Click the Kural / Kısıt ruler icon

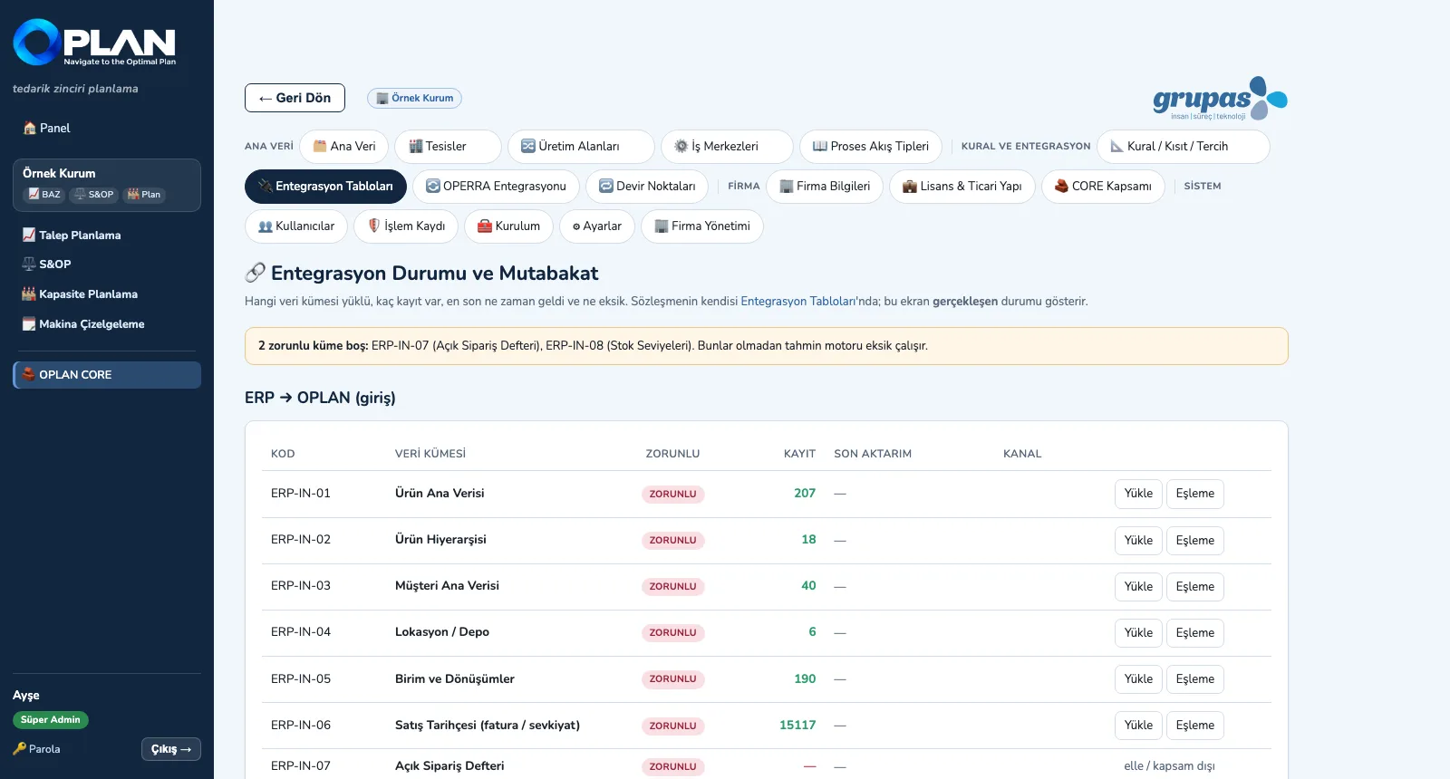[x=1117, y=146]
